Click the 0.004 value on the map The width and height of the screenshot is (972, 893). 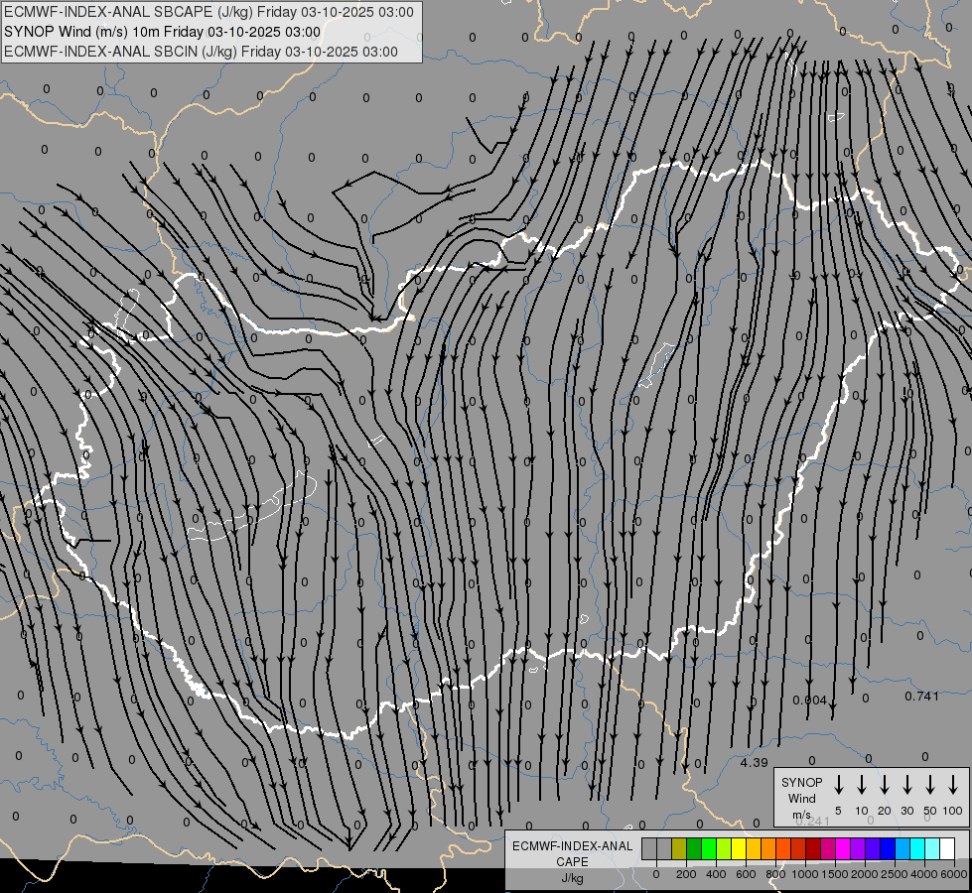tap(809, 700)
